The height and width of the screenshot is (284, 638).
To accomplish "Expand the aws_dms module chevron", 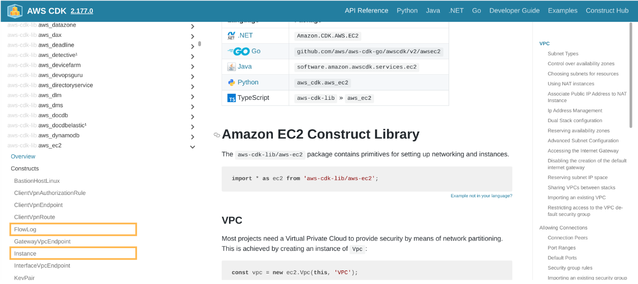I will coord(193,106).
